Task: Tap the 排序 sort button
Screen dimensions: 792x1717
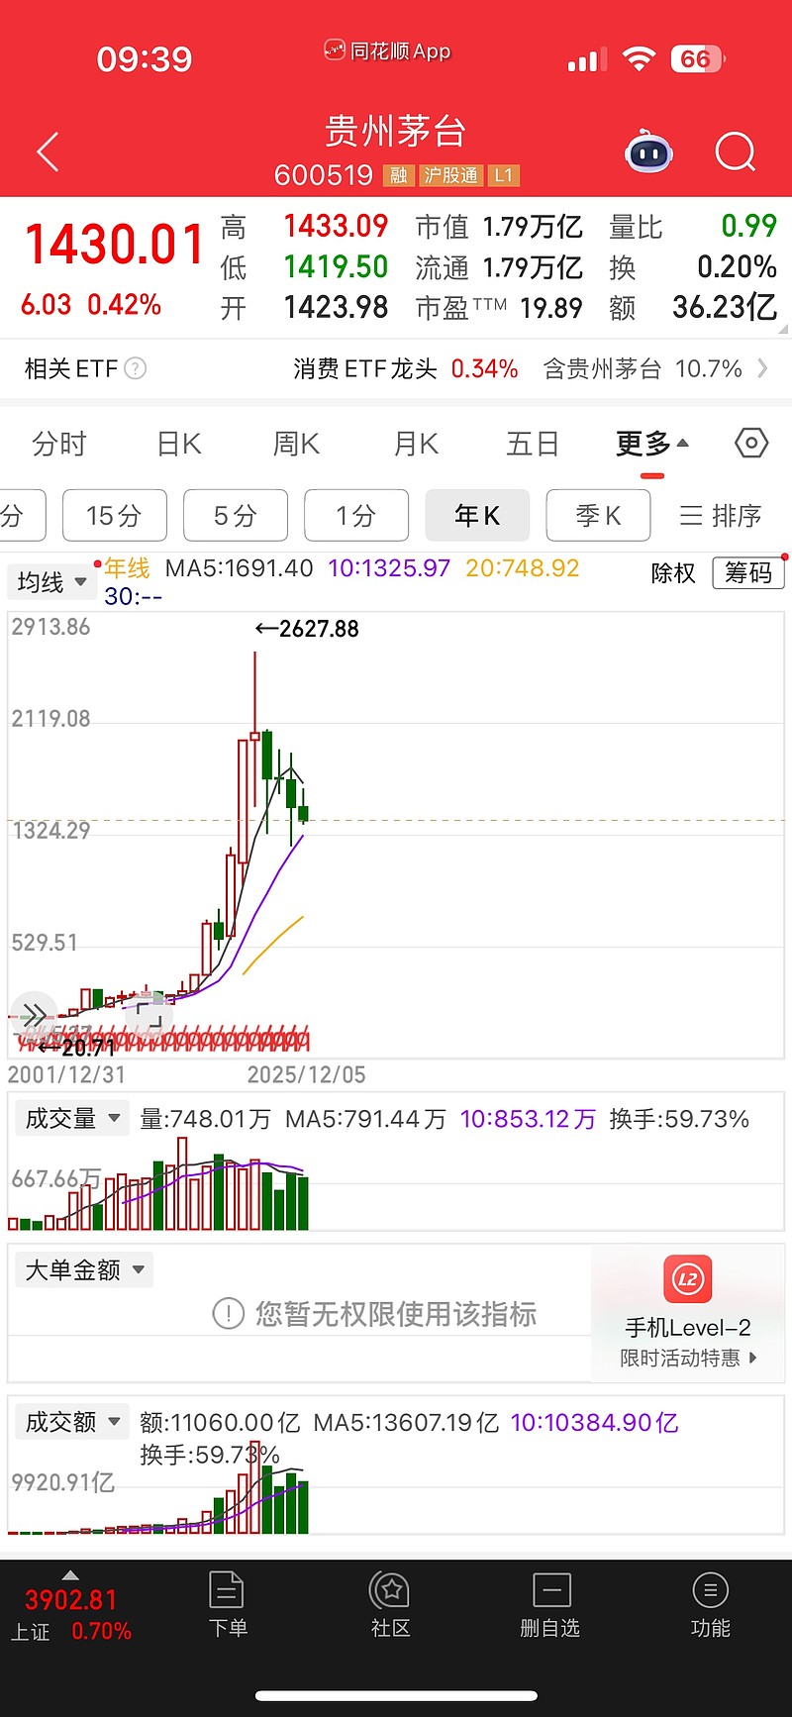Action: pos(721,516)
